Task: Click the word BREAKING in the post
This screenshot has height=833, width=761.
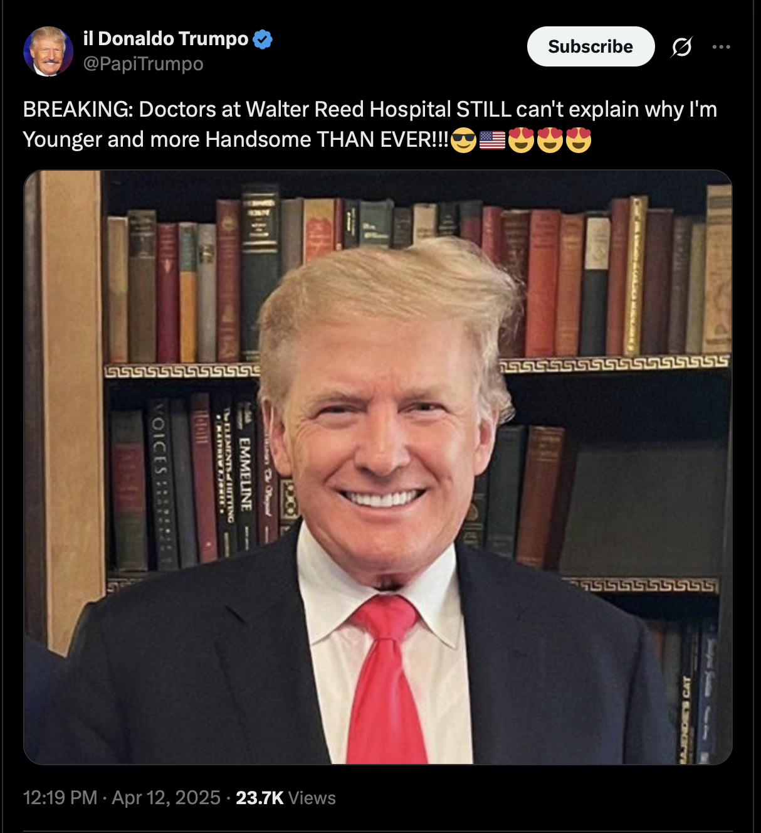Action: 78,109
